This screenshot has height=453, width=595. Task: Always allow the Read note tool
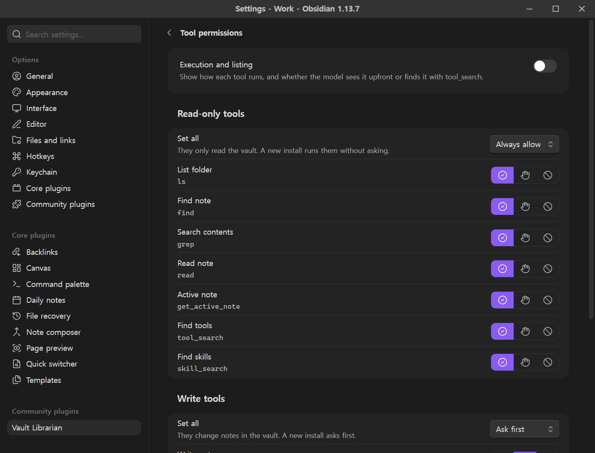coord(503,269)
